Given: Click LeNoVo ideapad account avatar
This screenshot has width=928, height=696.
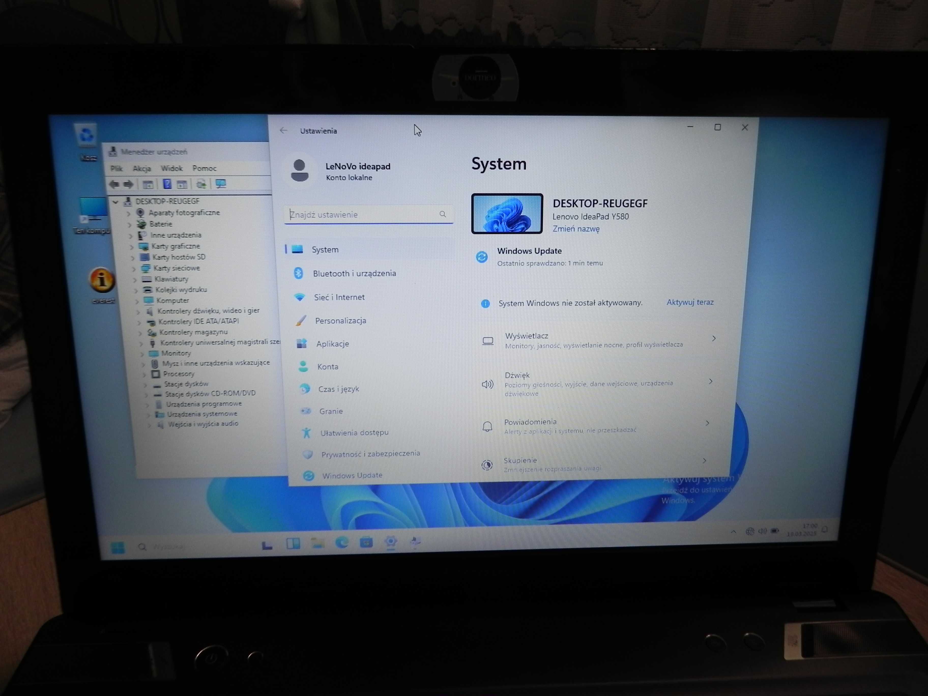Looking at the screenshot, I should click(x=300, y=170).
